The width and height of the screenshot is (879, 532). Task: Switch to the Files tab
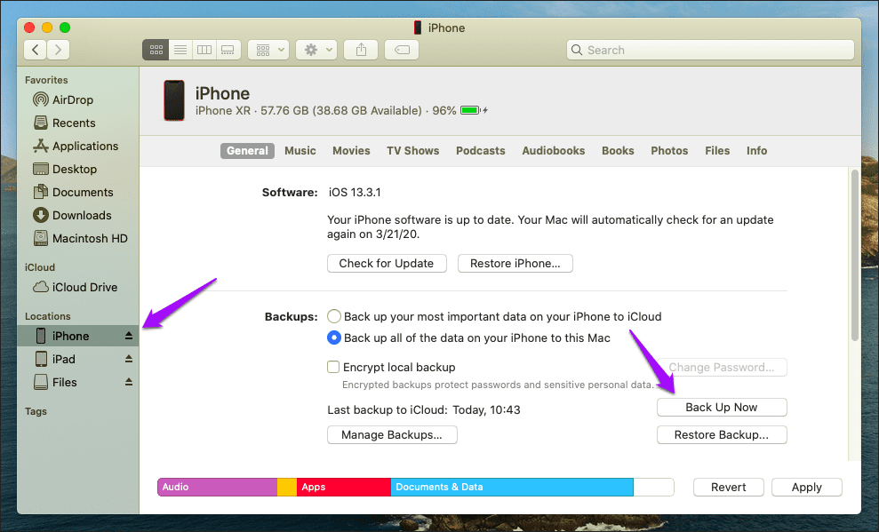(x=717, y=151)
